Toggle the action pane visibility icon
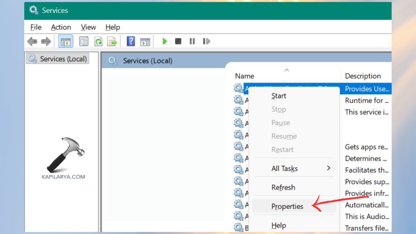Screen dimensions: 416x234 click(145, 41)
